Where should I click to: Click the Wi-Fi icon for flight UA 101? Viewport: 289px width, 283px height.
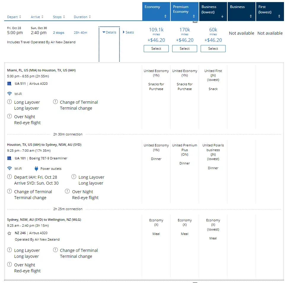(9, 169)
